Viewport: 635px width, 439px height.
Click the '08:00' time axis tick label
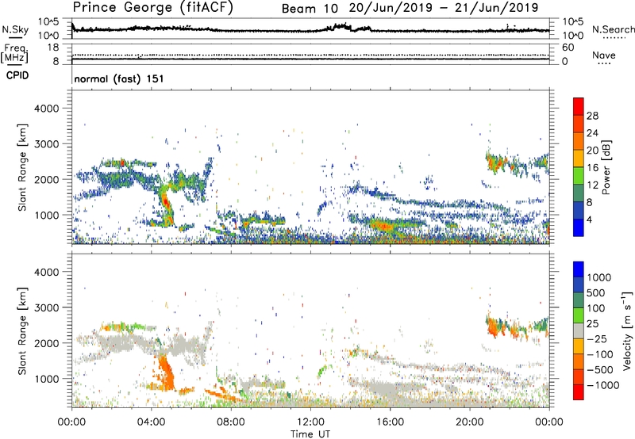coord(231,422)
